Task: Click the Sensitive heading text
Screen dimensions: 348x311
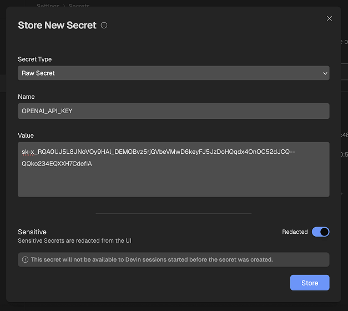Action: point(32,232)
